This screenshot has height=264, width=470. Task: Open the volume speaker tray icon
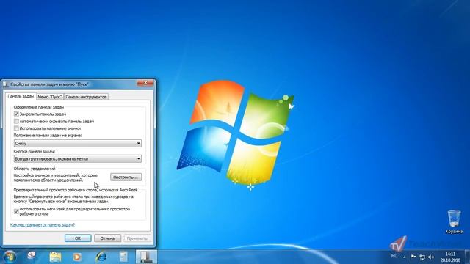pos(431,257)
